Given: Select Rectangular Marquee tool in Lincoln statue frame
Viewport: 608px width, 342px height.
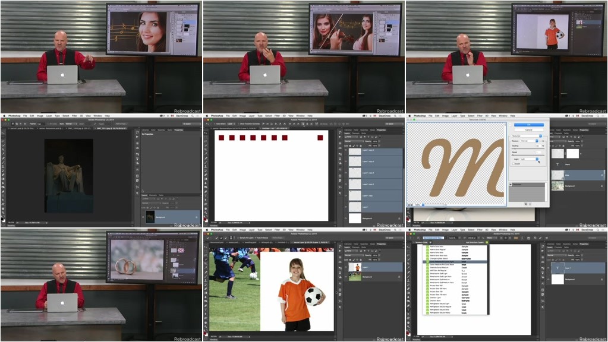Looking at the screenshot, I should coord(3,137).
